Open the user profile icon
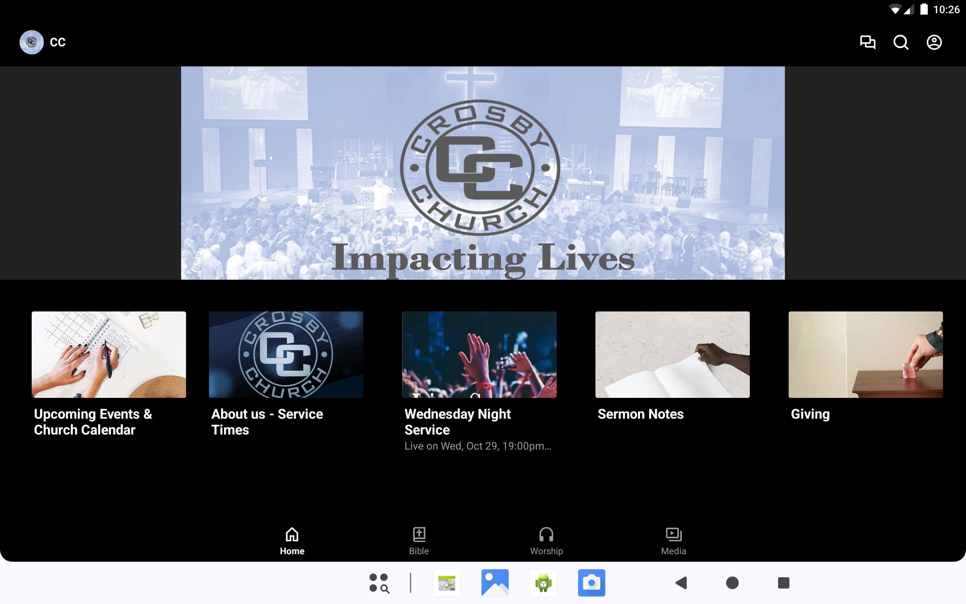The width and height of the screenshot is (966, 604). 934,42
